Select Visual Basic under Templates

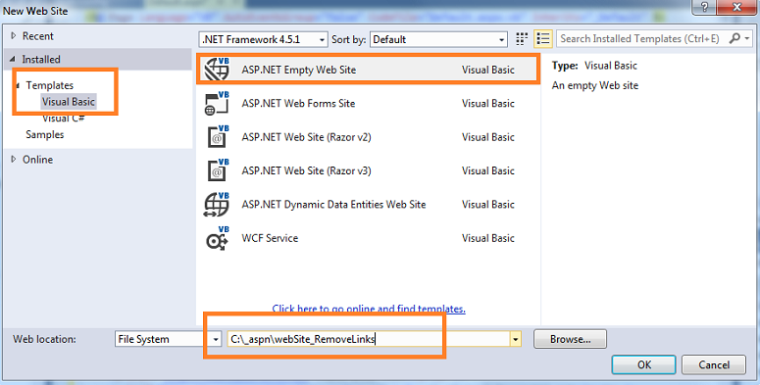point(69,102)
